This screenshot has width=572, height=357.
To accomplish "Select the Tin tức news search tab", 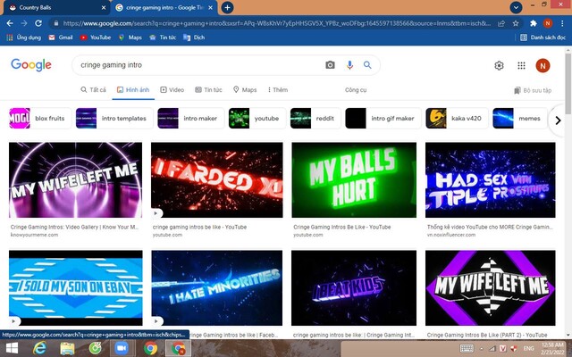I will (208, 89).
